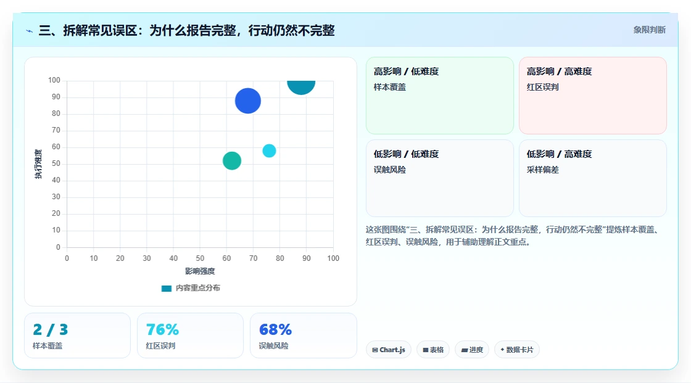691x383 pixels.
Task: Select the 68% 误触风险 stat card
Action: (x=303, y=336)
